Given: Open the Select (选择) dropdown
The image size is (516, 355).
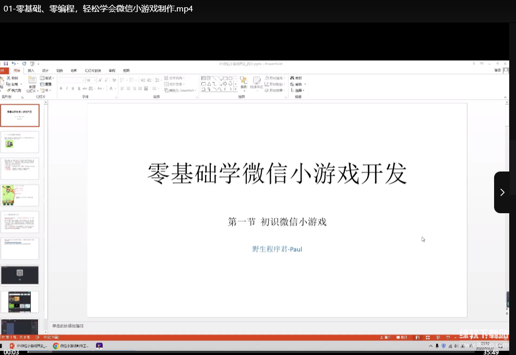Looking at the screenshot, I should (x=297, y=90).
